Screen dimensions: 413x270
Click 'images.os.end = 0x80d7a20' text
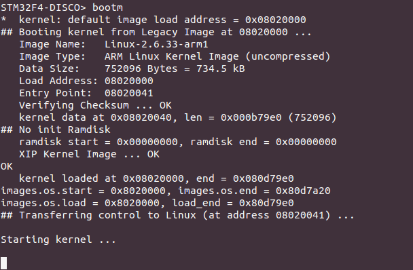pyautogui.click(x=254, y=191)
